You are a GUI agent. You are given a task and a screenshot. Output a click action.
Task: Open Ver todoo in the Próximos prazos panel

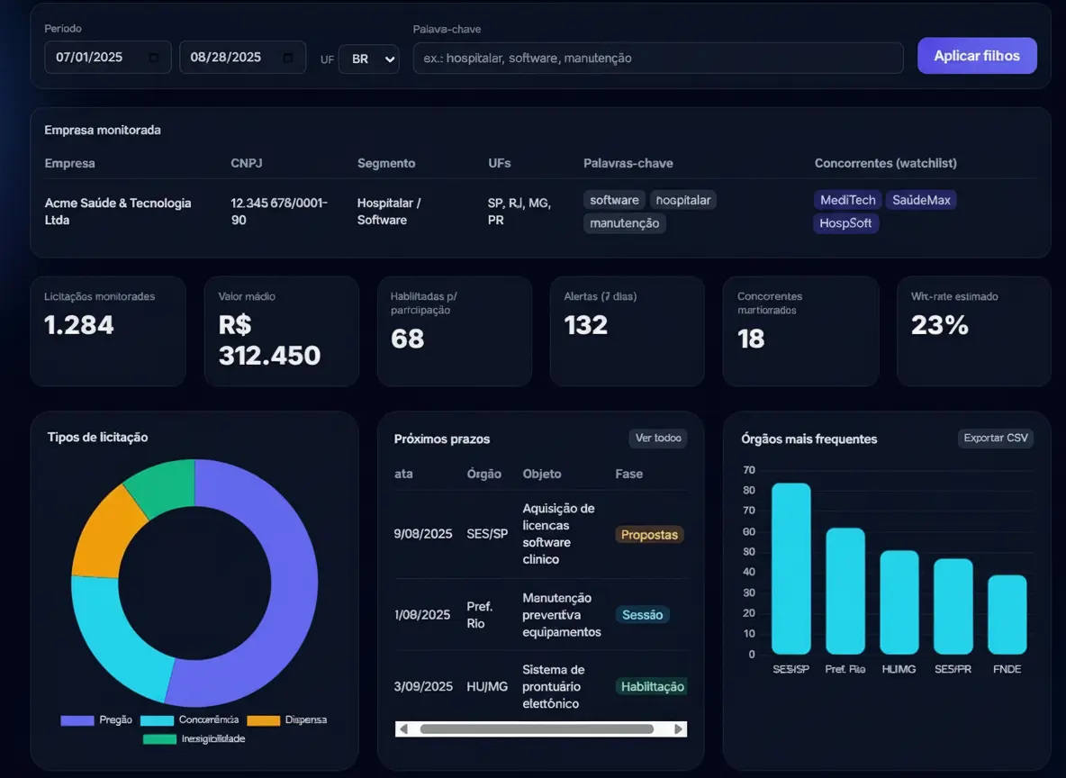(657, 438)
